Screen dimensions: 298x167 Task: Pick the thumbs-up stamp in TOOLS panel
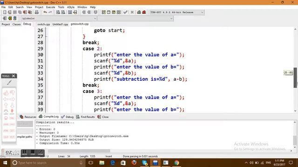(6, 93)
